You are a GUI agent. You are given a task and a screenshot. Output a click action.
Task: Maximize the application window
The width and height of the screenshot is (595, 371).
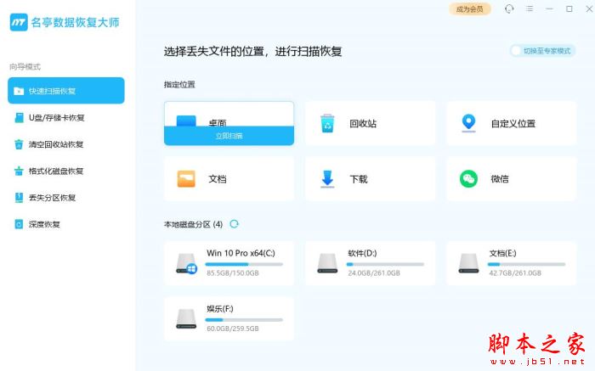click(569, 8)
